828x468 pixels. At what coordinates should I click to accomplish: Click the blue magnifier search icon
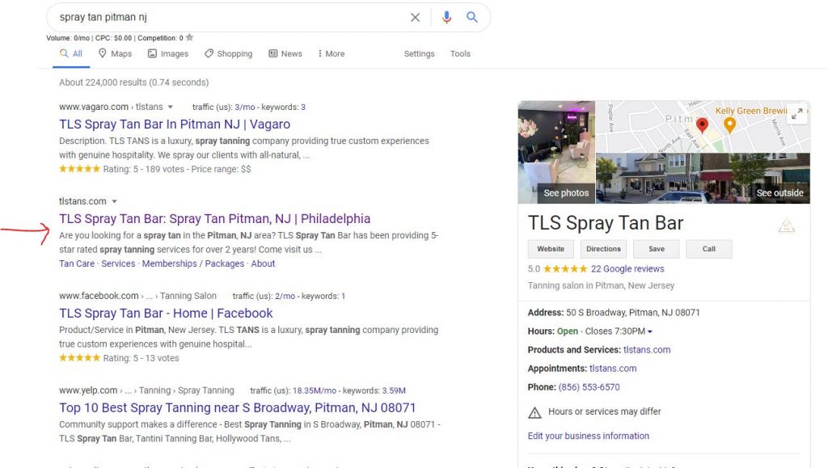471,17
